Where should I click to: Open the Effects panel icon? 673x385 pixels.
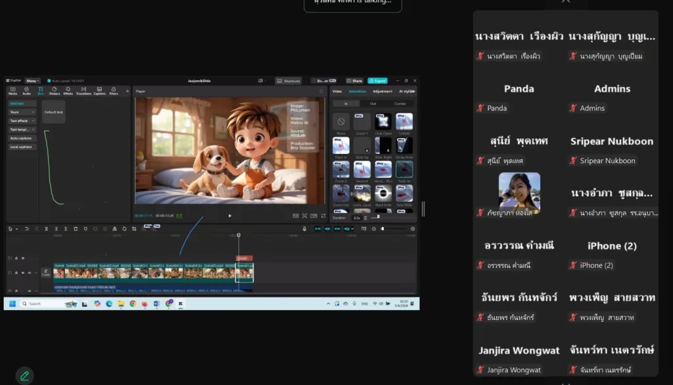[68, 90]
